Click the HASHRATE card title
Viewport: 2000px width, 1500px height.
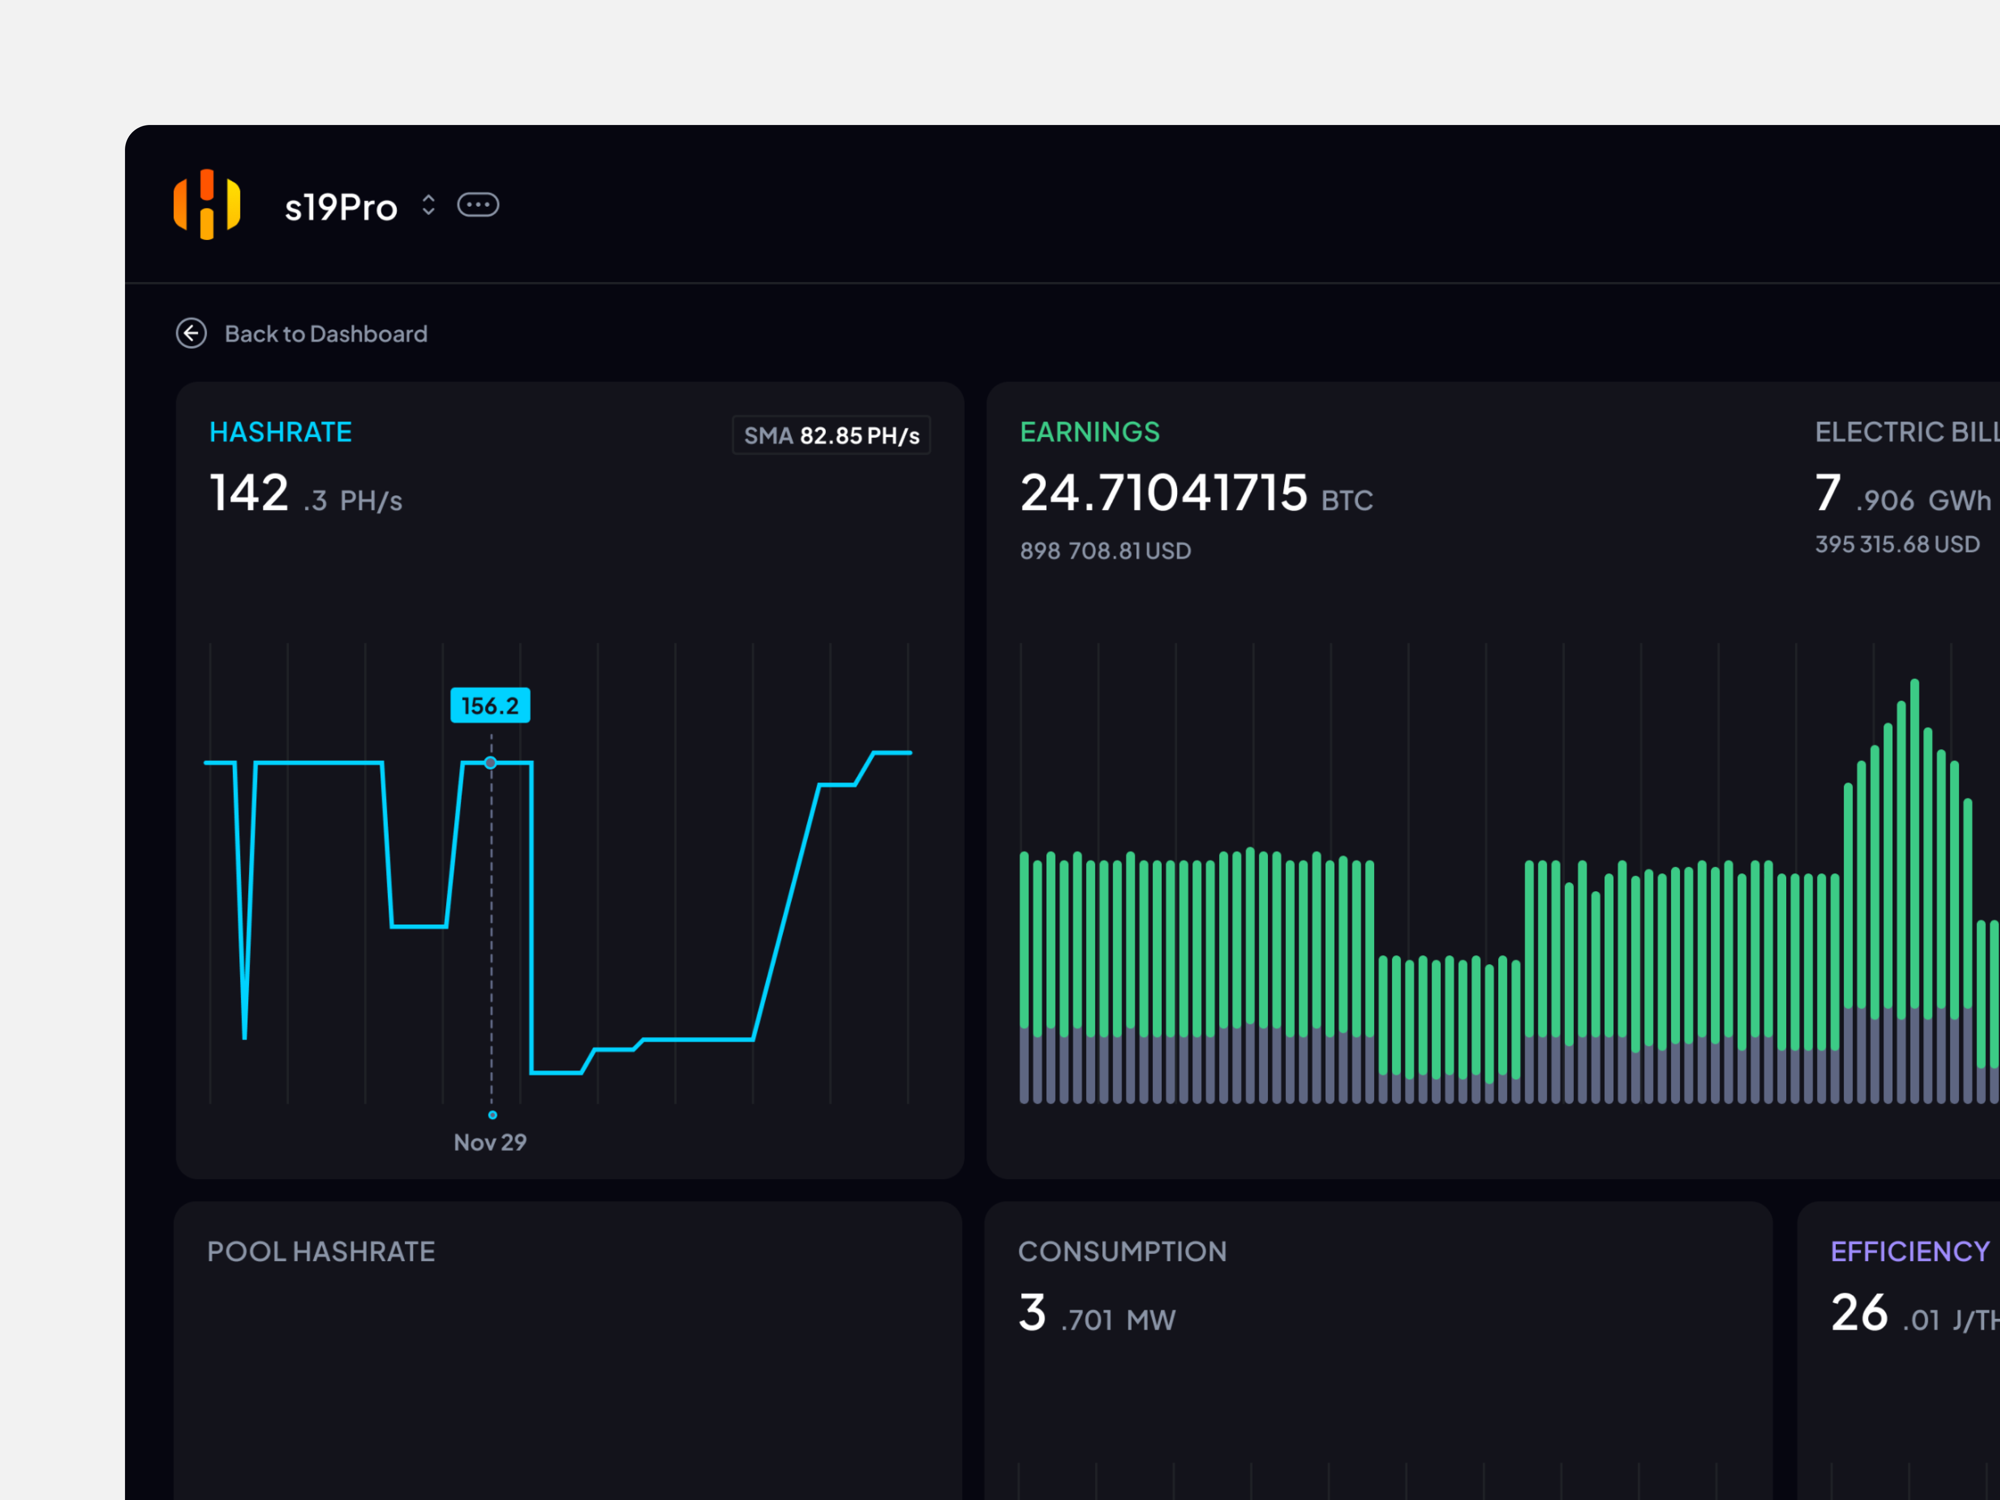pyautogui.click(x=280, y=432)
